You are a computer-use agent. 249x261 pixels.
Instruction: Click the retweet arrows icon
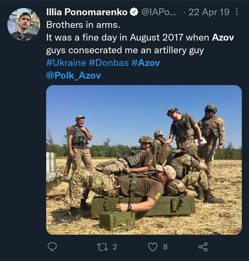coord(102,247)
